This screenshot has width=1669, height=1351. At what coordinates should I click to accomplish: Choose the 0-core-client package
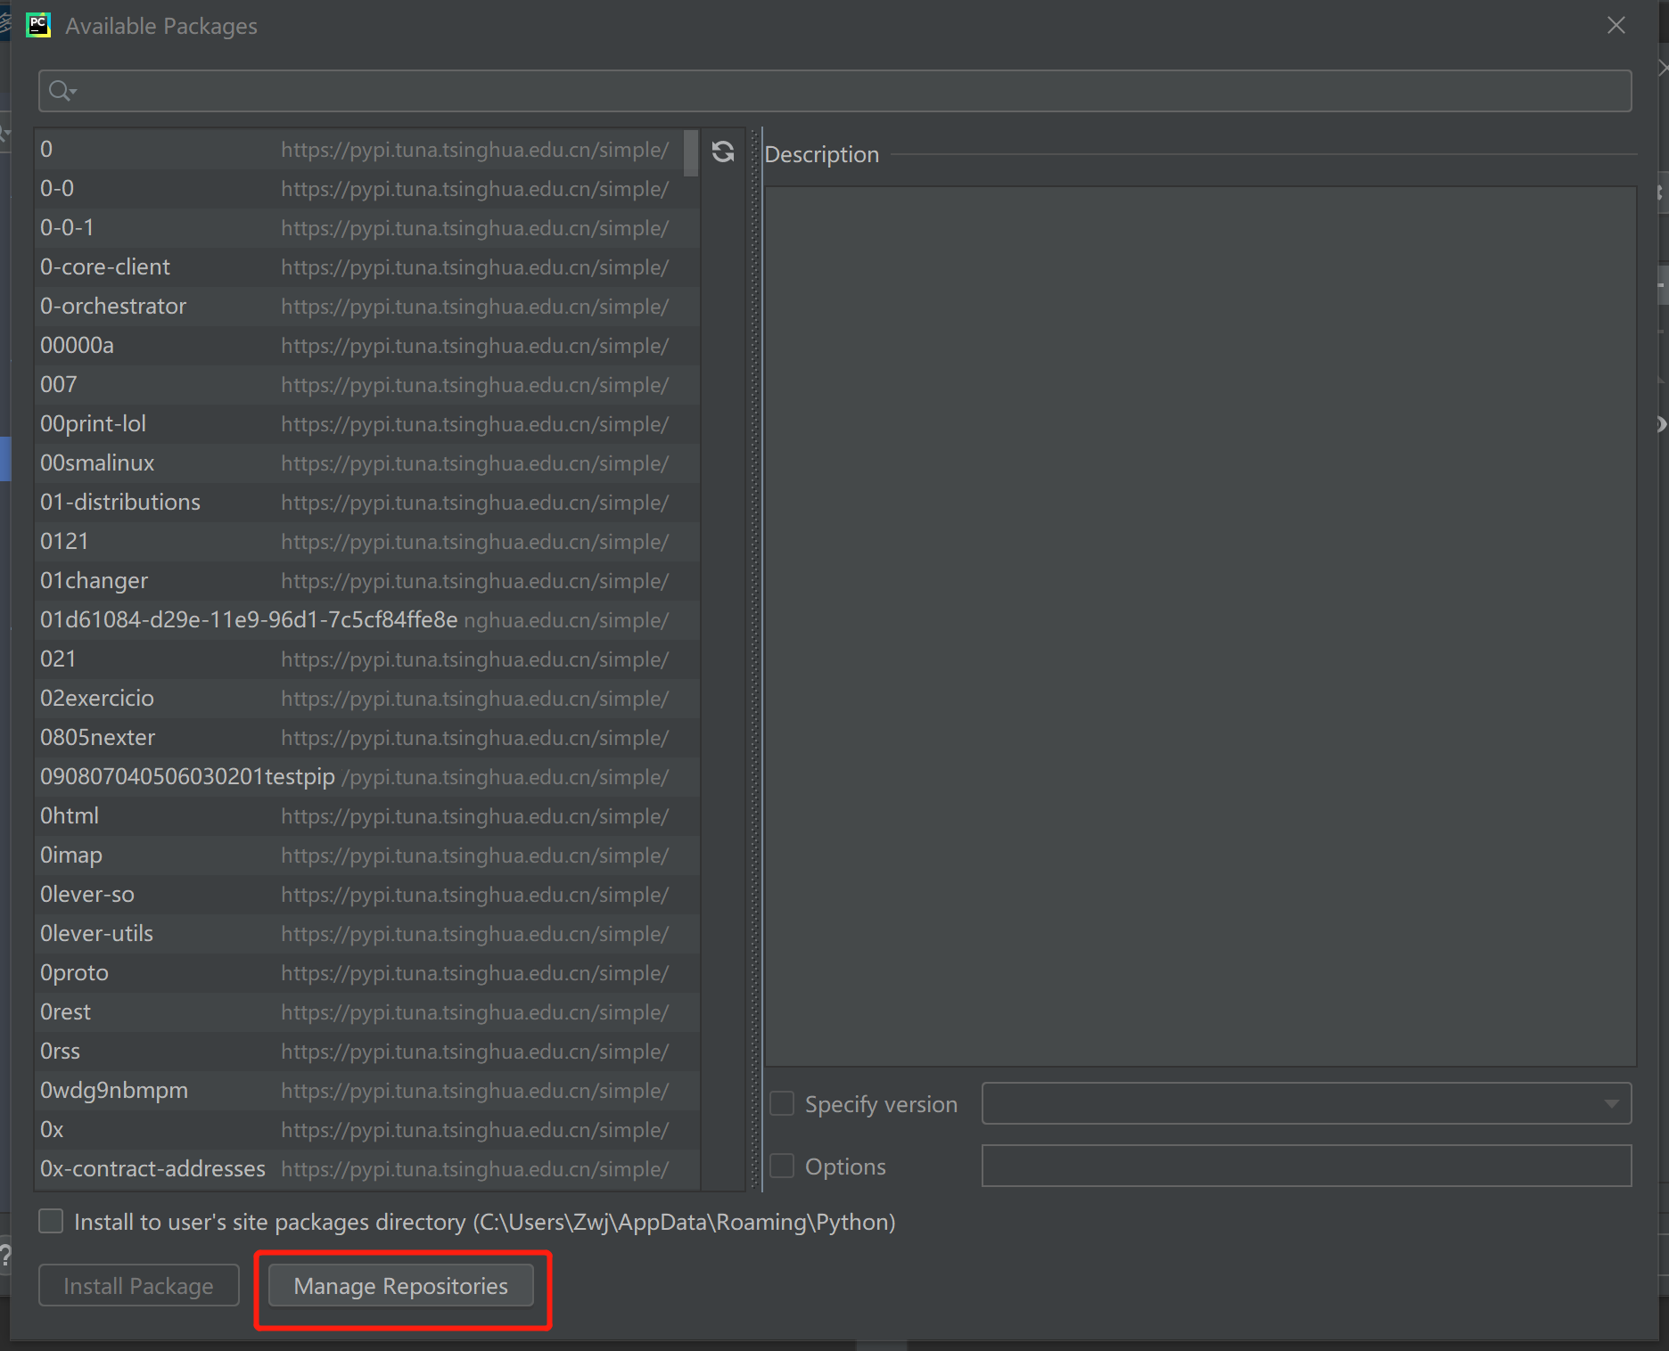point(367,267)
